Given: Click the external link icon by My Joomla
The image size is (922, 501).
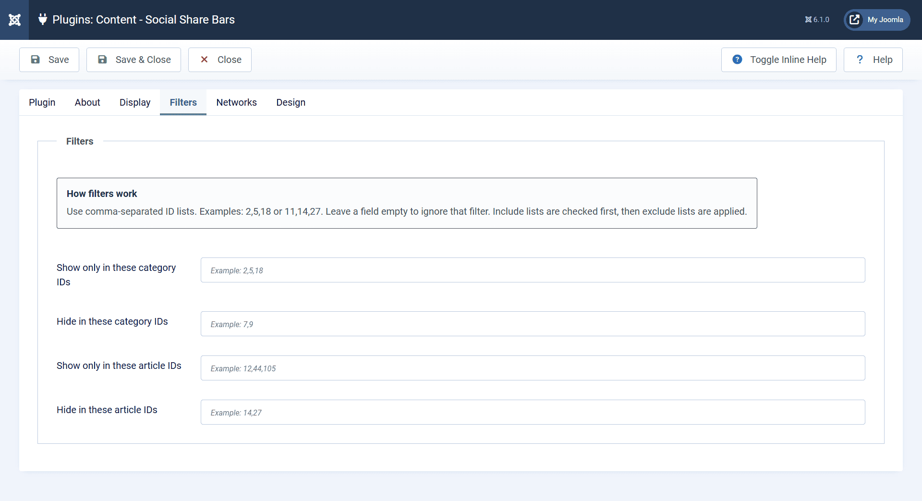Looking at the screenshot, I should (x=855, y=20).
